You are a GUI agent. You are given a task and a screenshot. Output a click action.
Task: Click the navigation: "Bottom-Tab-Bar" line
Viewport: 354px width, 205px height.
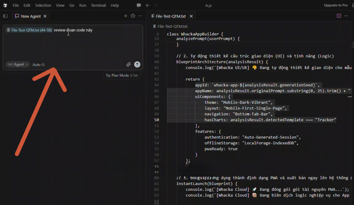tap(239, 114)
